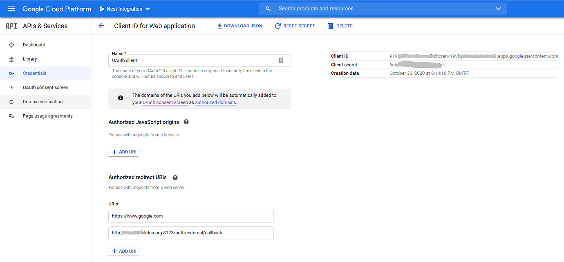Select the Dashboard icon in the sidebar

pyautogui.click(x=11, y=44)
